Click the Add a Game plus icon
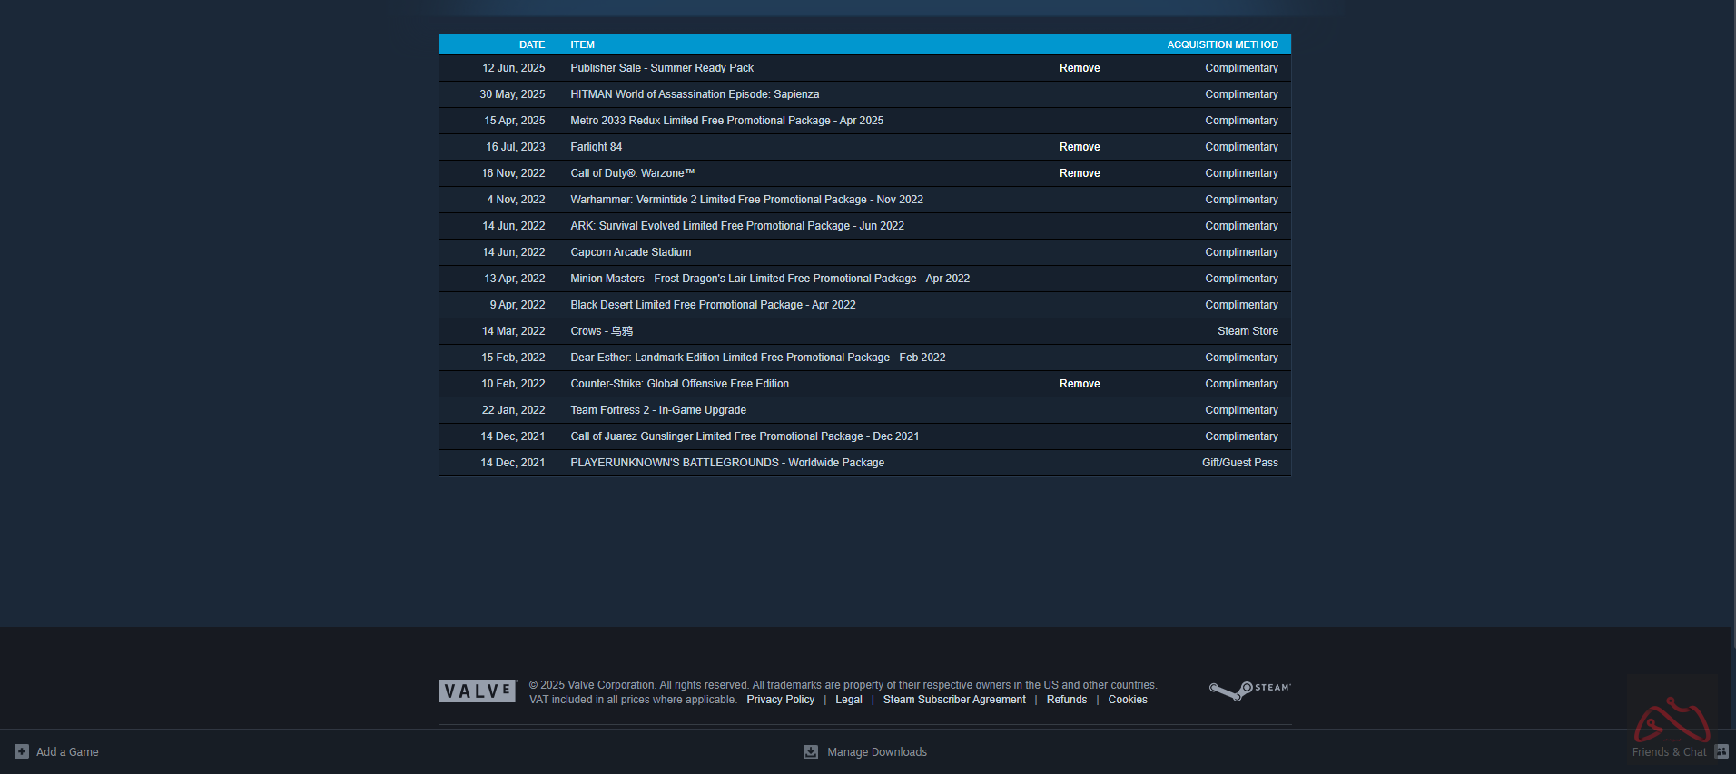This screenshot has width=1736, height=774. tap(22, 751)
